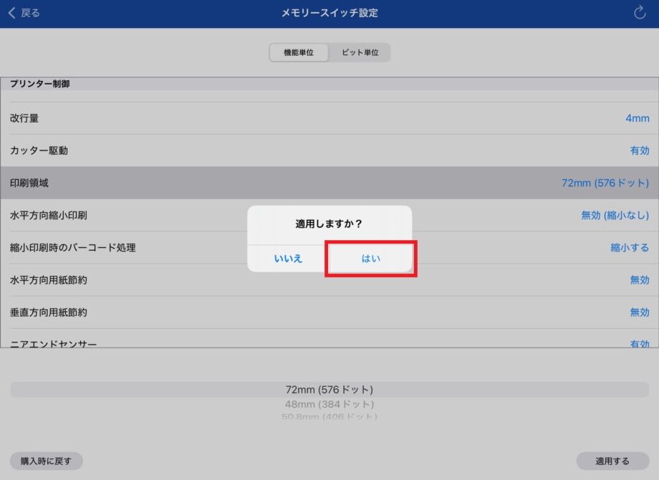Tap the back chevron labeled 戻る
Screen dimensions: 659x480
click(24, 13)
